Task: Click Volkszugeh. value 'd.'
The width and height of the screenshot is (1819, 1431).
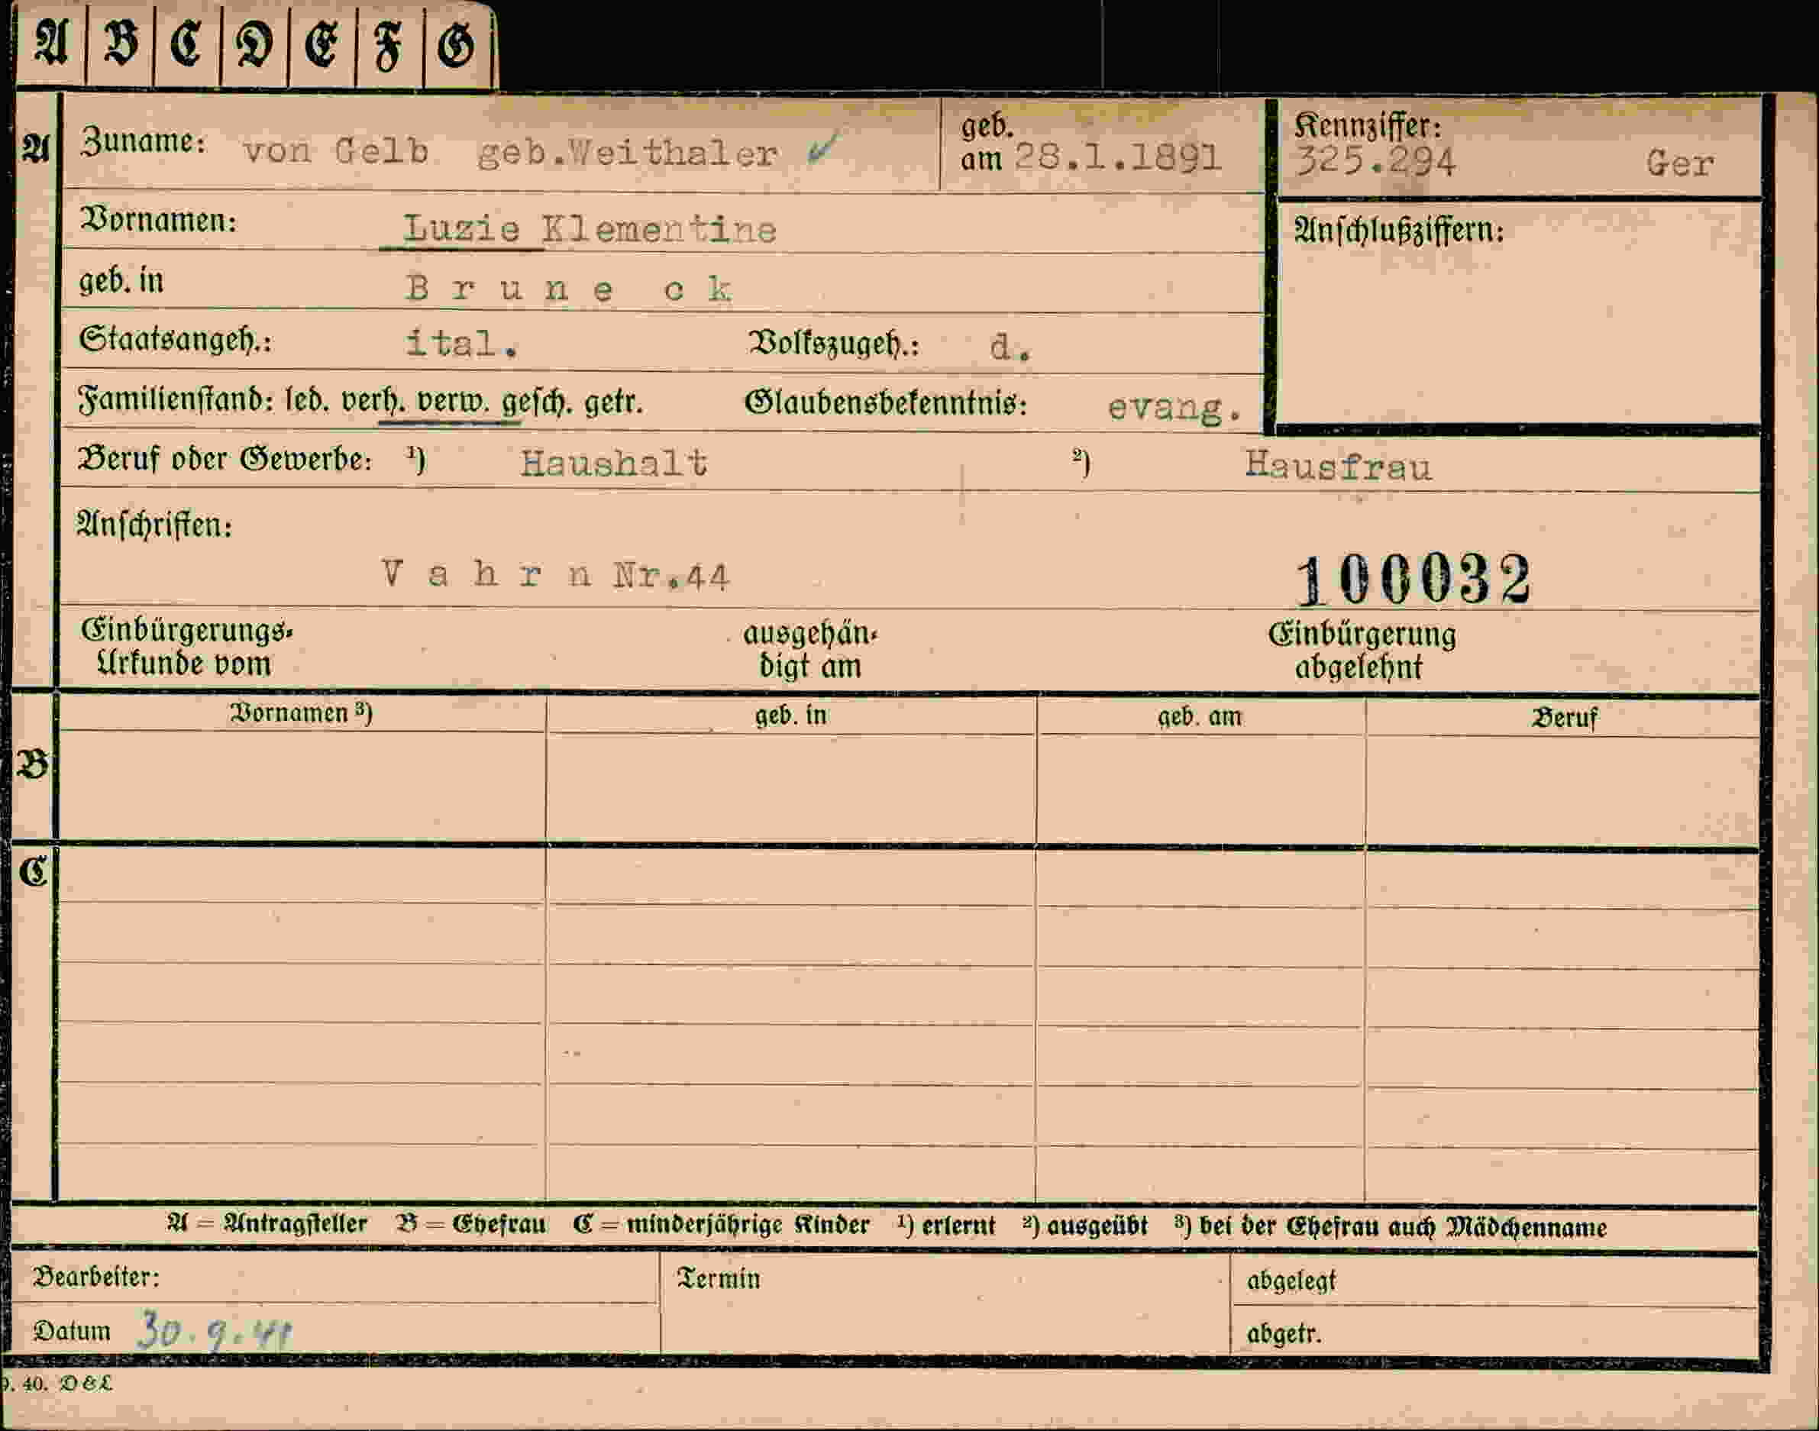Action: coord(1010,347)
